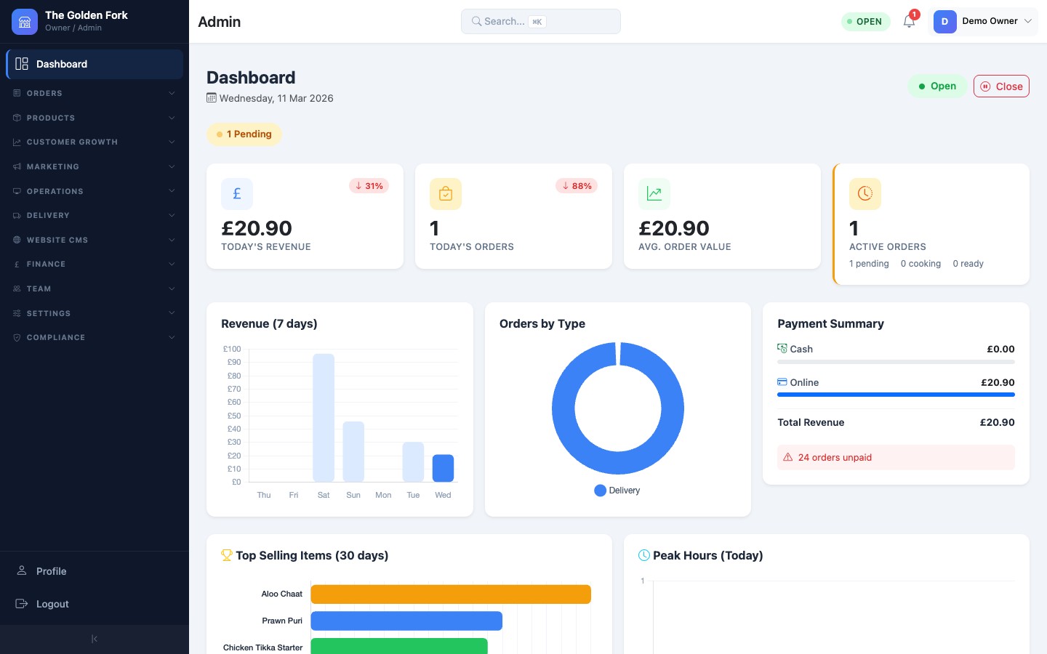Screen dimensions: 1047x654
Task: Toggle the Delivery legend on the donut chart
Action: (x=617, y=490)
